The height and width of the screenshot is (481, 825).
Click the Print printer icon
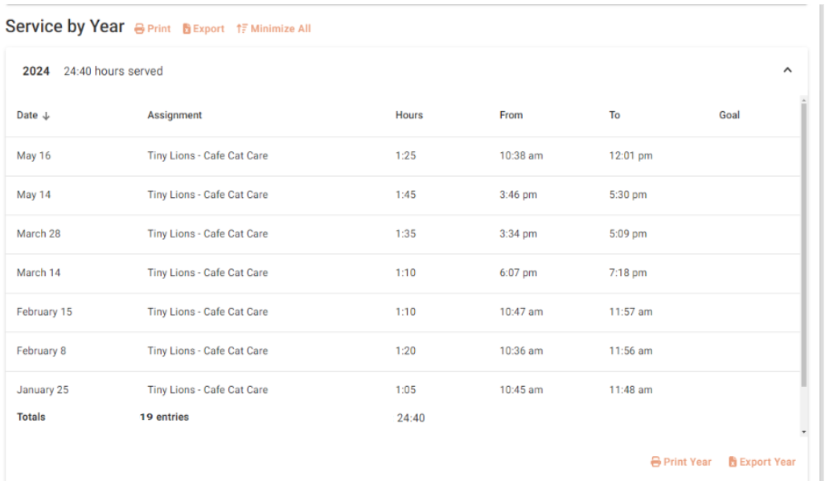pyautogui.click(x=139, y=29)
